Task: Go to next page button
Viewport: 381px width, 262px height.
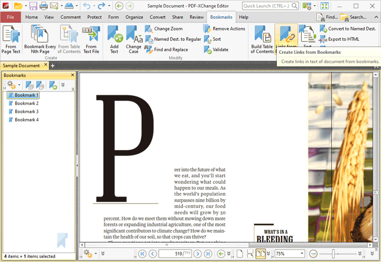Action: (198, 254)
